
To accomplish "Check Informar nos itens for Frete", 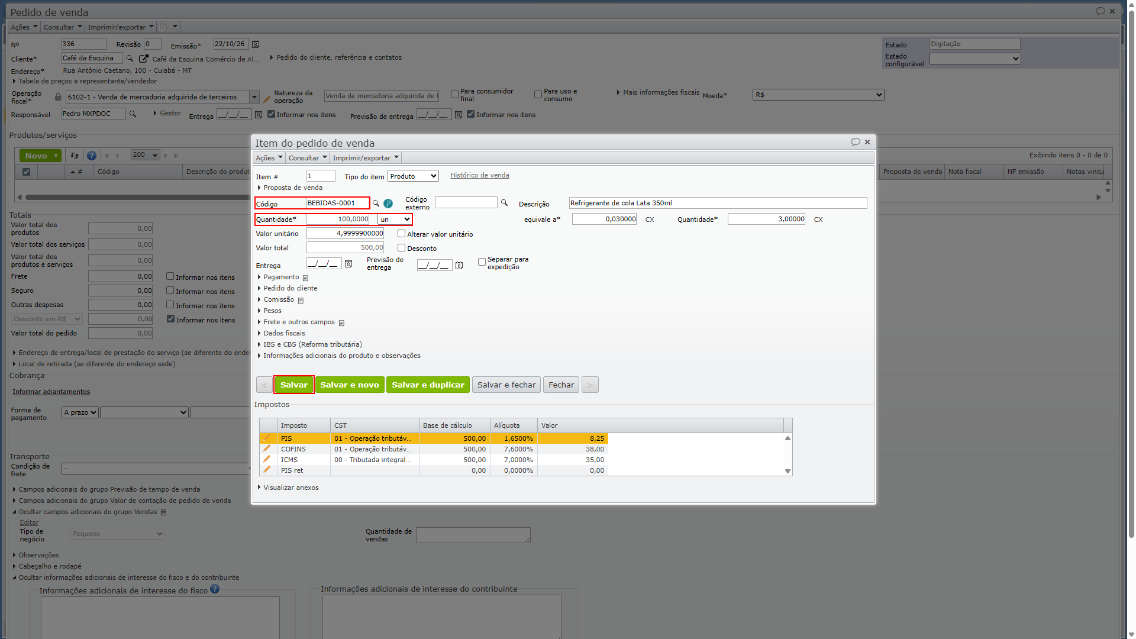I will point(170,276).
